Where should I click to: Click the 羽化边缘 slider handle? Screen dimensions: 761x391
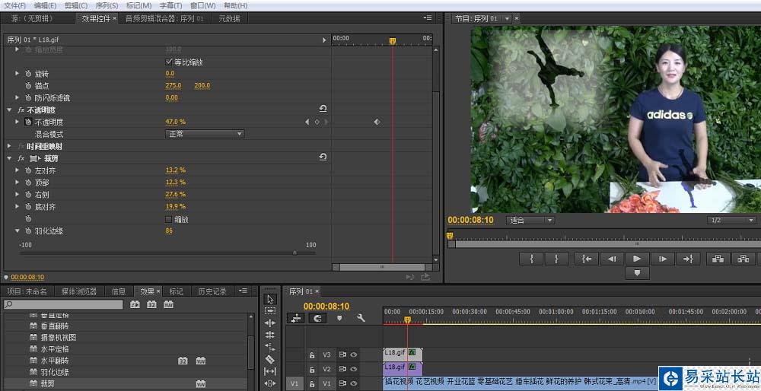tap(295, 253)
